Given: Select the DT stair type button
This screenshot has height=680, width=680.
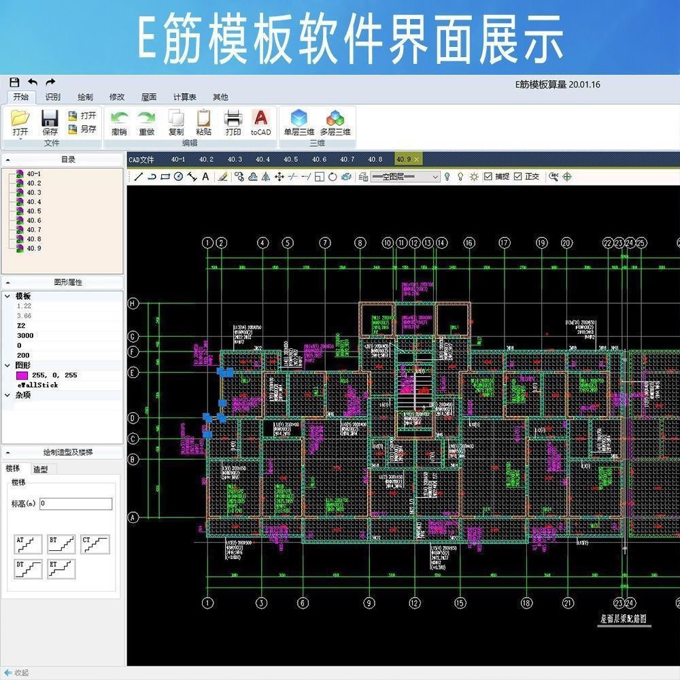Looking at the screenshot, I should click(27, 568).
